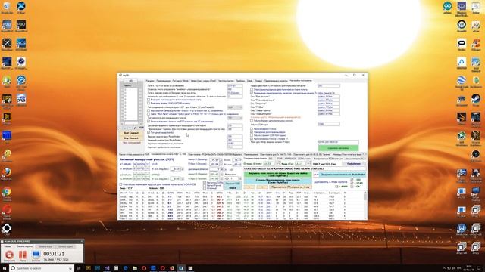Screen dimensions: 485x272
Task: Open the Firefox desktop shortcut
Action: pyautogui.click(x=7, y=172)
